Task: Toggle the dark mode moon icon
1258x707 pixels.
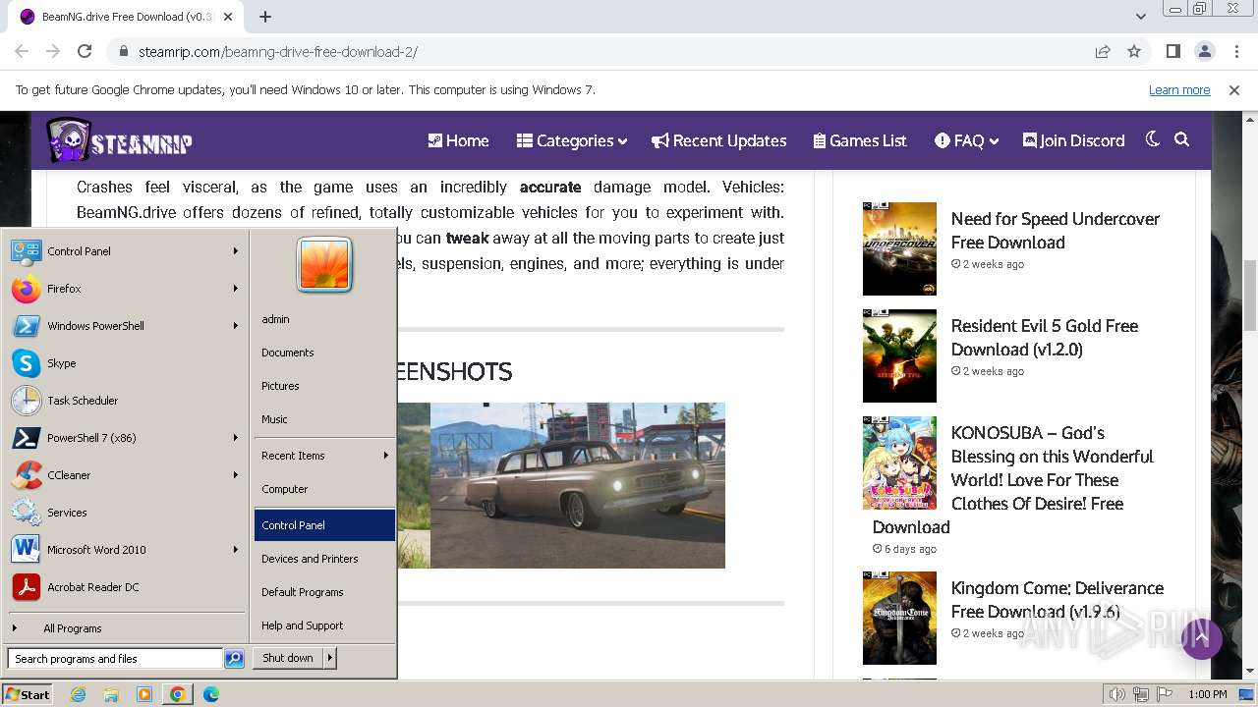Action: click(1153, 139)
